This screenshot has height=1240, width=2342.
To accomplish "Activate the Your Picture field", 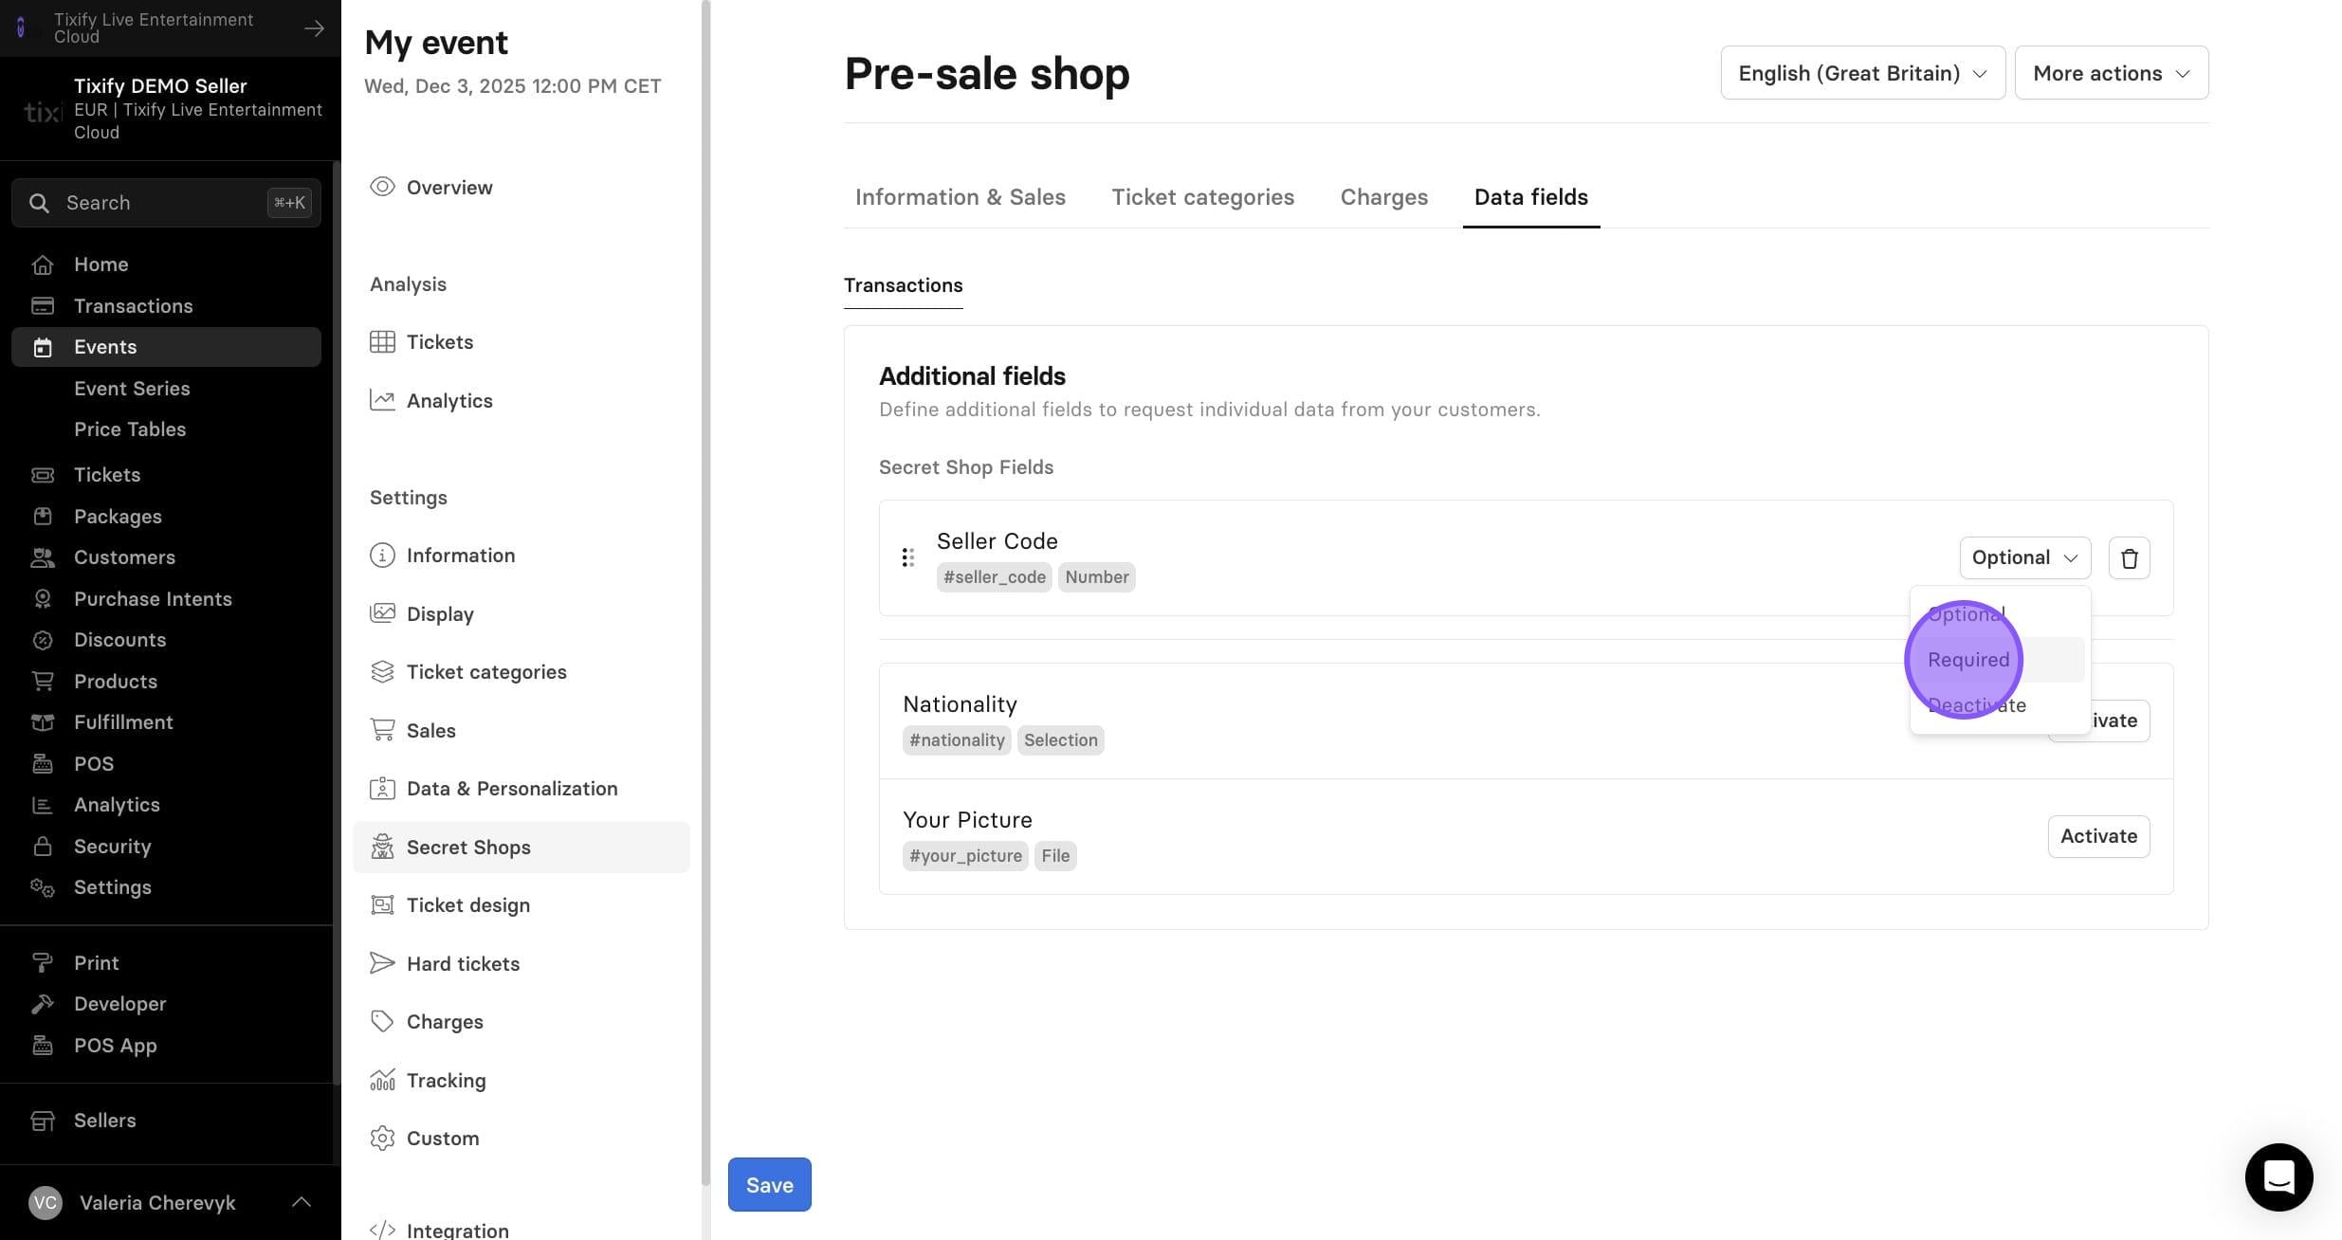I will [2098, 836].
